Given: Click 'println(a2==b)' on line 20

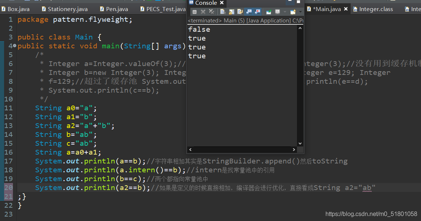Looking at the screenshot, I should click(115, 187).
